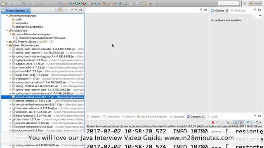Click the Open Web Browser globe icon
Viewport: 264px width, 148px height.
pyautogui.click(x=120, y=3)
